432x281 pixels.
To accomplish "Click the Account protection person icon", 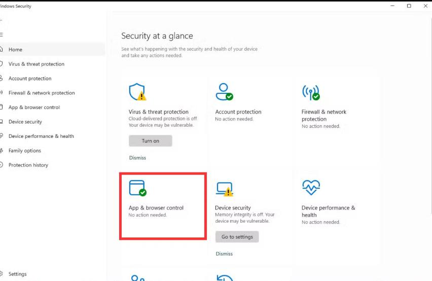I will click(x=224, y=92).
